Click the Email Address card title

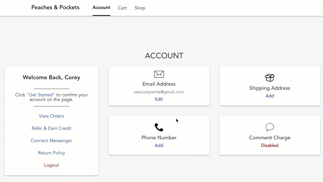pyautogui.click(x=159, y=84)
